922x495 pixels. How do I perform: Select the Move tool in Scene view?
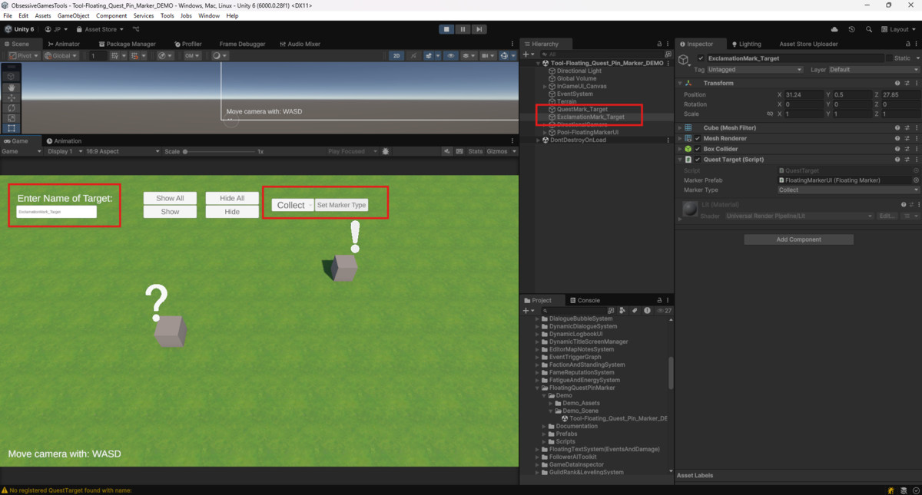[x=11, y=97]
